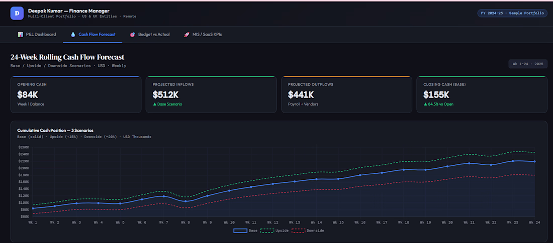Click the 'Week 1 Balance' text
553x243 pixels.
pyautogui.click(x=31, y=104)
